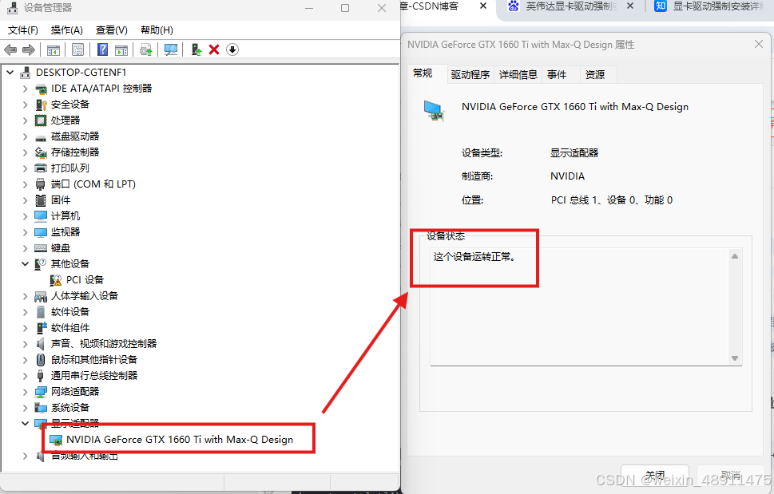Click the network adapters icon
The width and height of the screenshot is (774, 494).
tap(41, 392)
